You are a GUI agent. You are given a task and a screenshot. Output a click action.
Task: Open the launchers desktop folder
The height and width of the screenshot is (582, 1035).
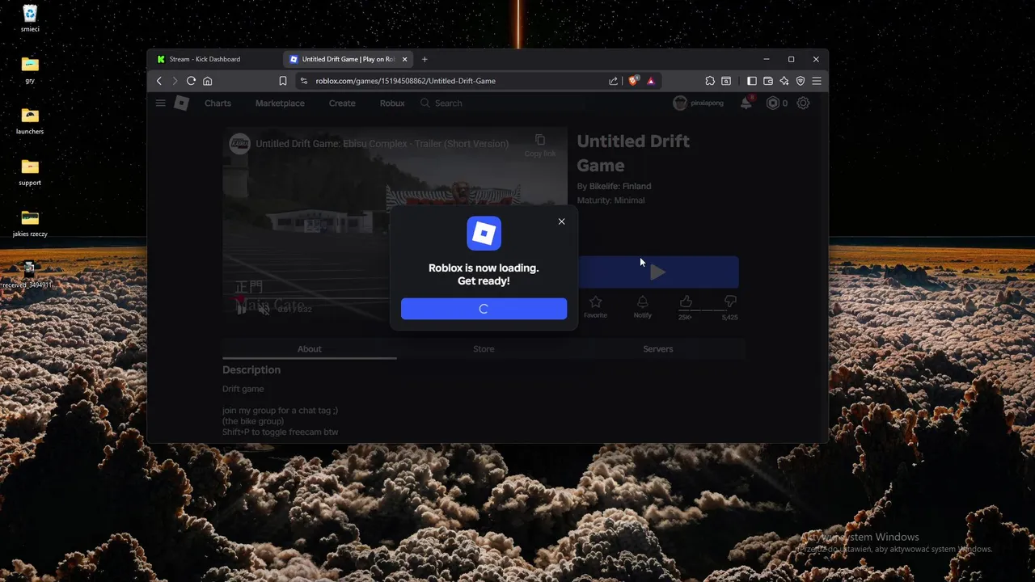pyautogui.click(x=30, y=120)
